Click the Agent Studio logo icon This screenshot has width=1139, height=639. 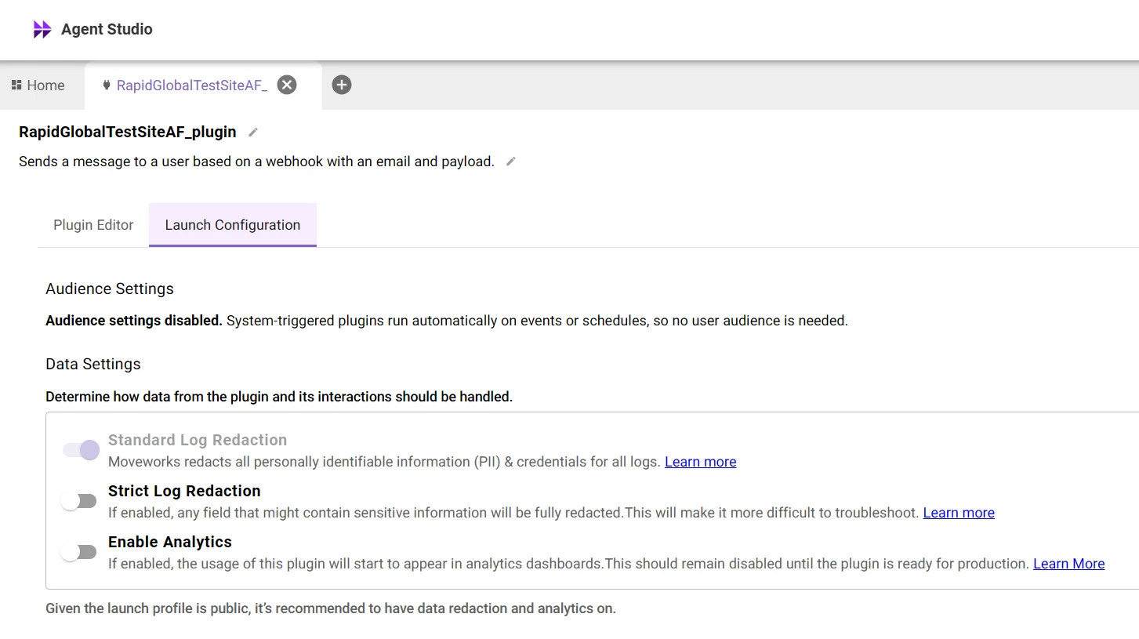coord(42,30)
